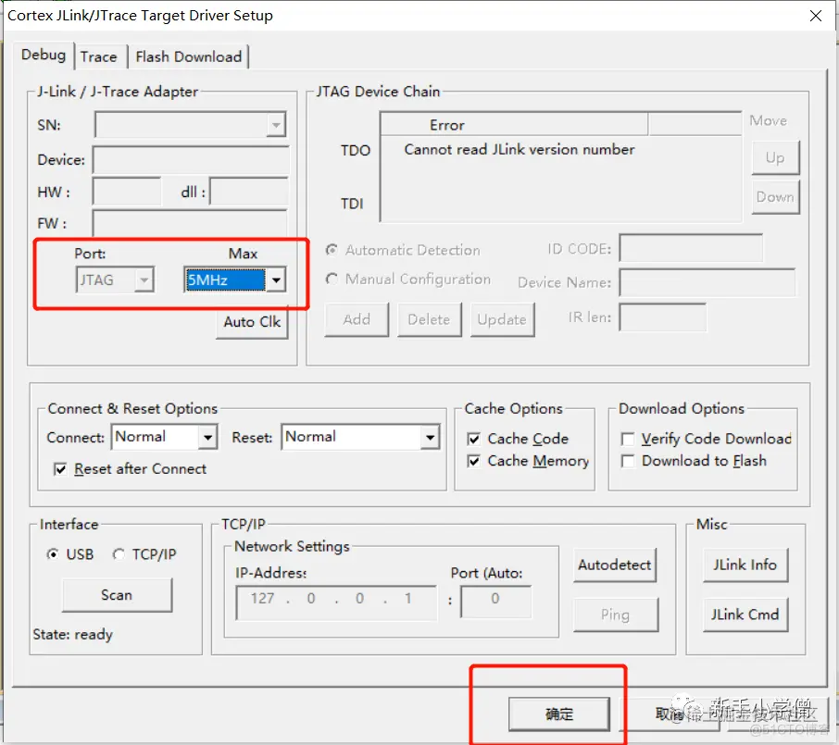The height and width of the screenshot is (745, 839).
Task: Close the Target Driver Setup dialog
Action: [816, 16]
